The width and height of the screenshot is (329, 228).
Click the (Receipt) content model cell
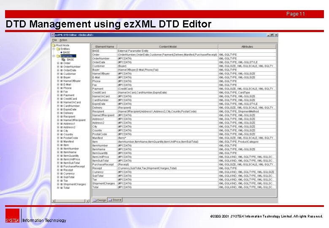pyautogui.click(x=167, y=164)
